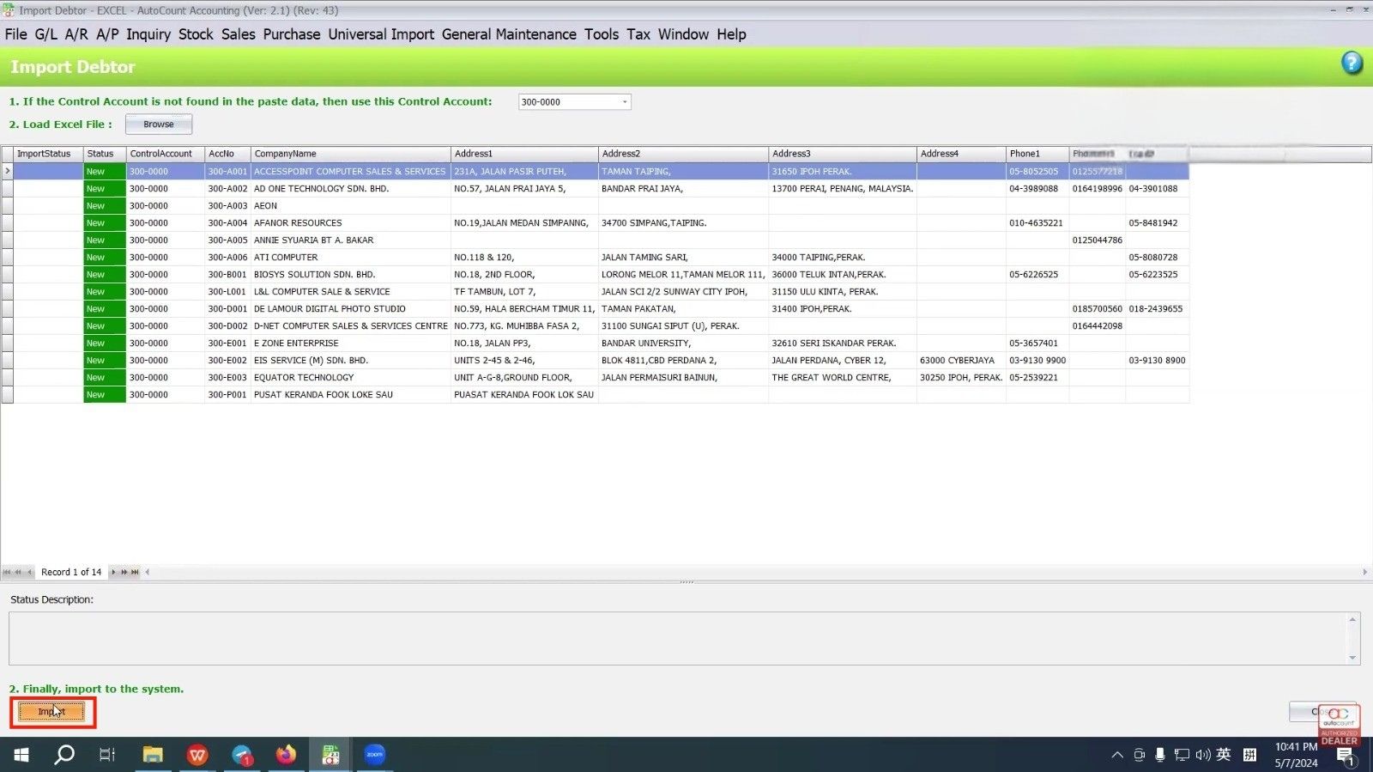
Task: Switch to AutoCount Accounting taskbar icon
Action: pos(330,755)
